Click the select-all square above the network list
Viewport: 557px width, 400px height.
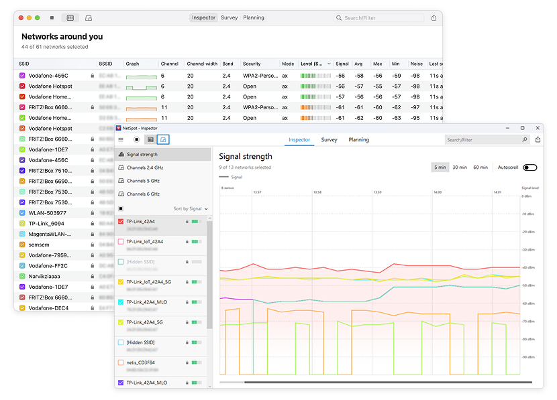[x=121, y=208]
